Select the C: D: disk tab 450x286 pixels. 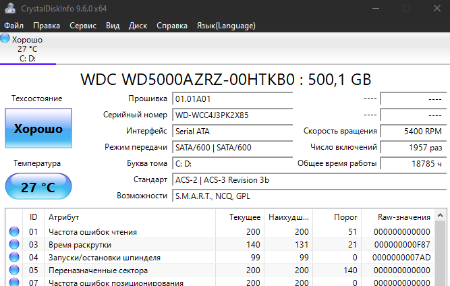click(28, 49)
